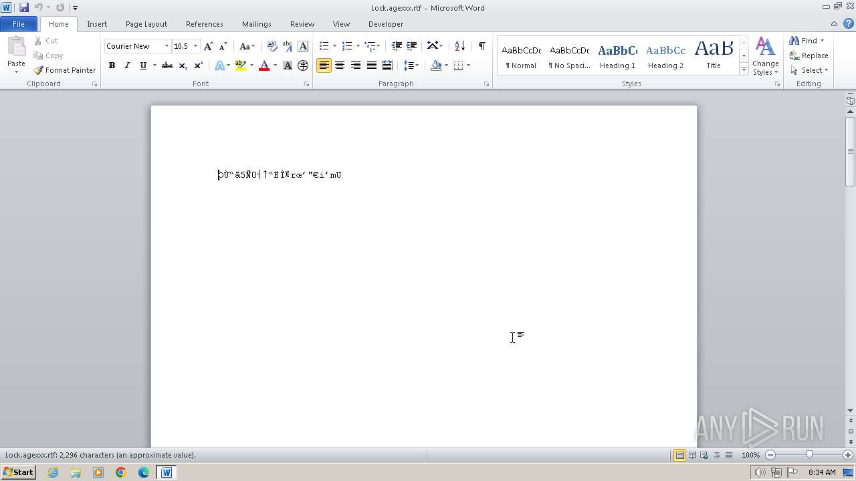Apply the Heading 1 style

coord(617,56)
